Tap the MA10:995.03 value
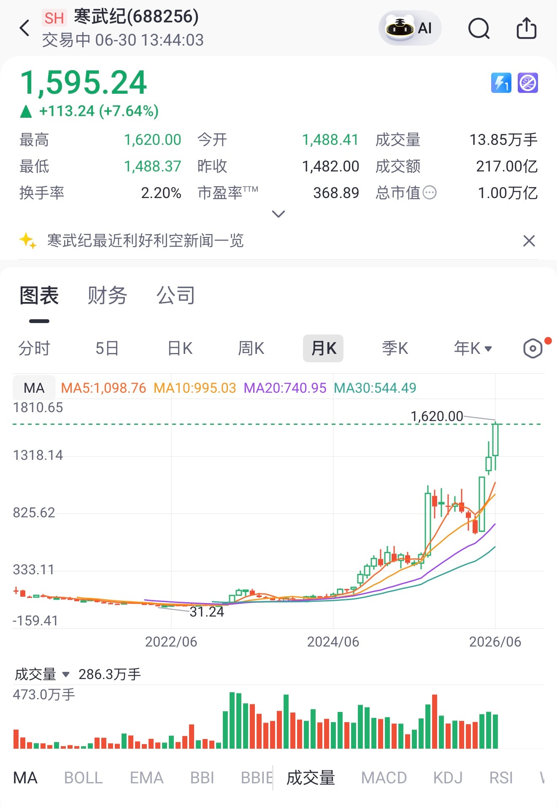 coord(195,388)
